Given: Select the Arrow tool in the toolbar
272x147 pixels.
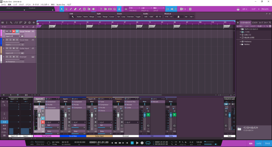Looking at the screenshot, I should 62,9.
